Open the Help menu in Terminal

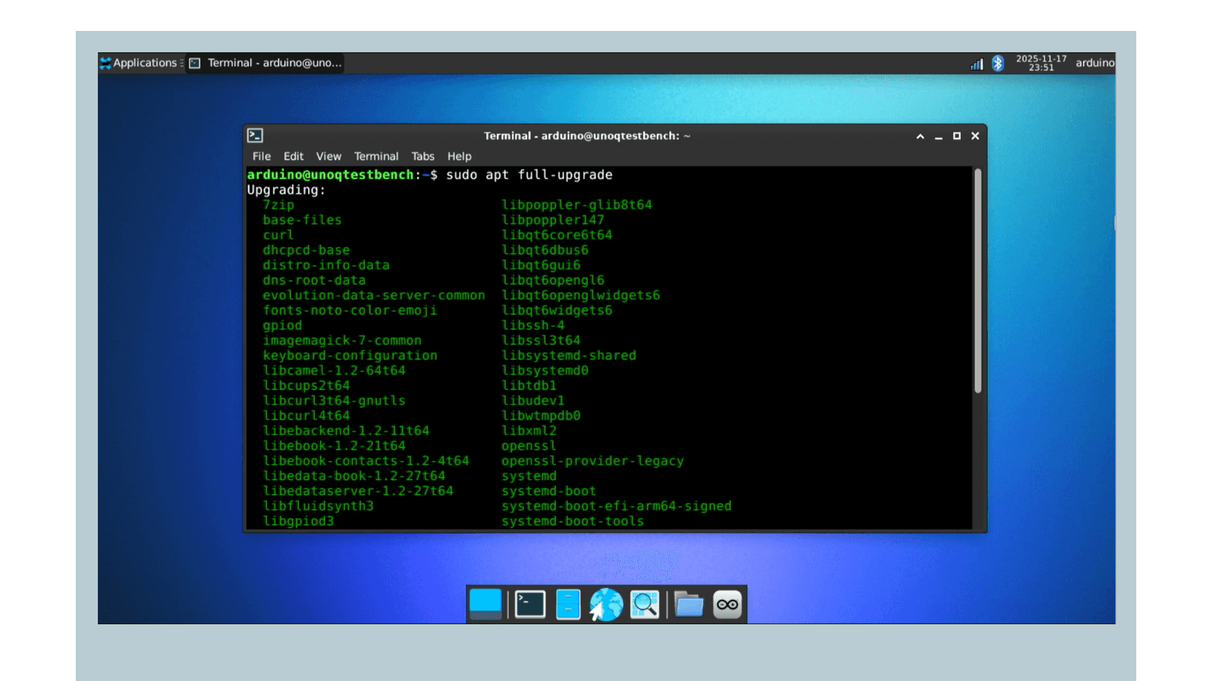coord(460,156)
